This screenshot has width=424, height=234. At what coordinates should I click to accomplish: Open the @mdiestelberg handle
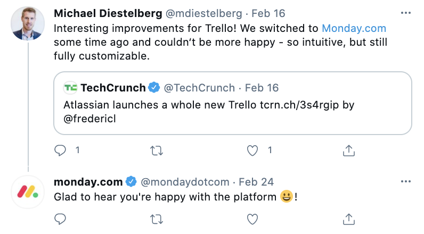pos(205,12)
